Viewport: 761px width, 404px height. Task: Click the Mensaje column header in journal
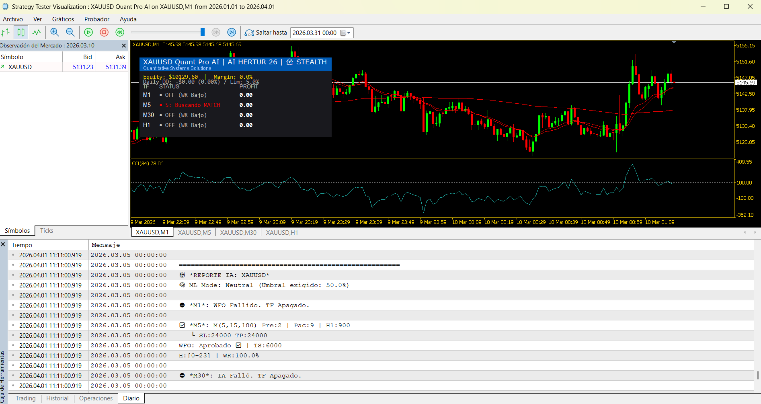pyautogui.click(x=421, y=245)
